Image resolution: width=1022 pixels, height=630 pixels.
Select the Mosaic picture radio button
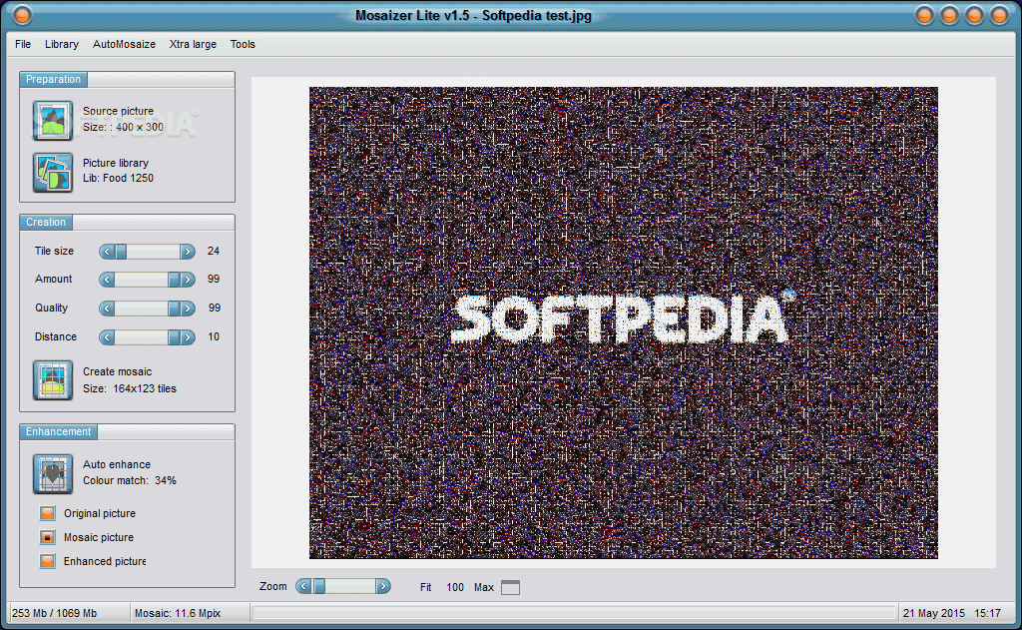tap(48, 537)
